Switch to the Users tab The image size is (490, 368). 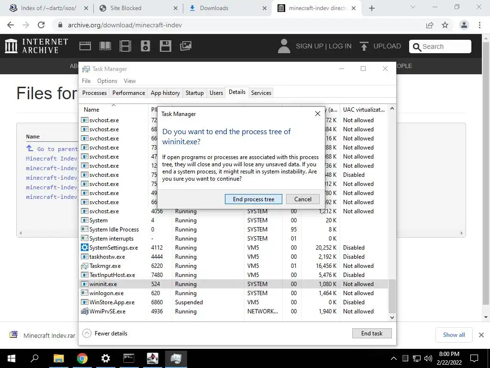coord(216,92)
